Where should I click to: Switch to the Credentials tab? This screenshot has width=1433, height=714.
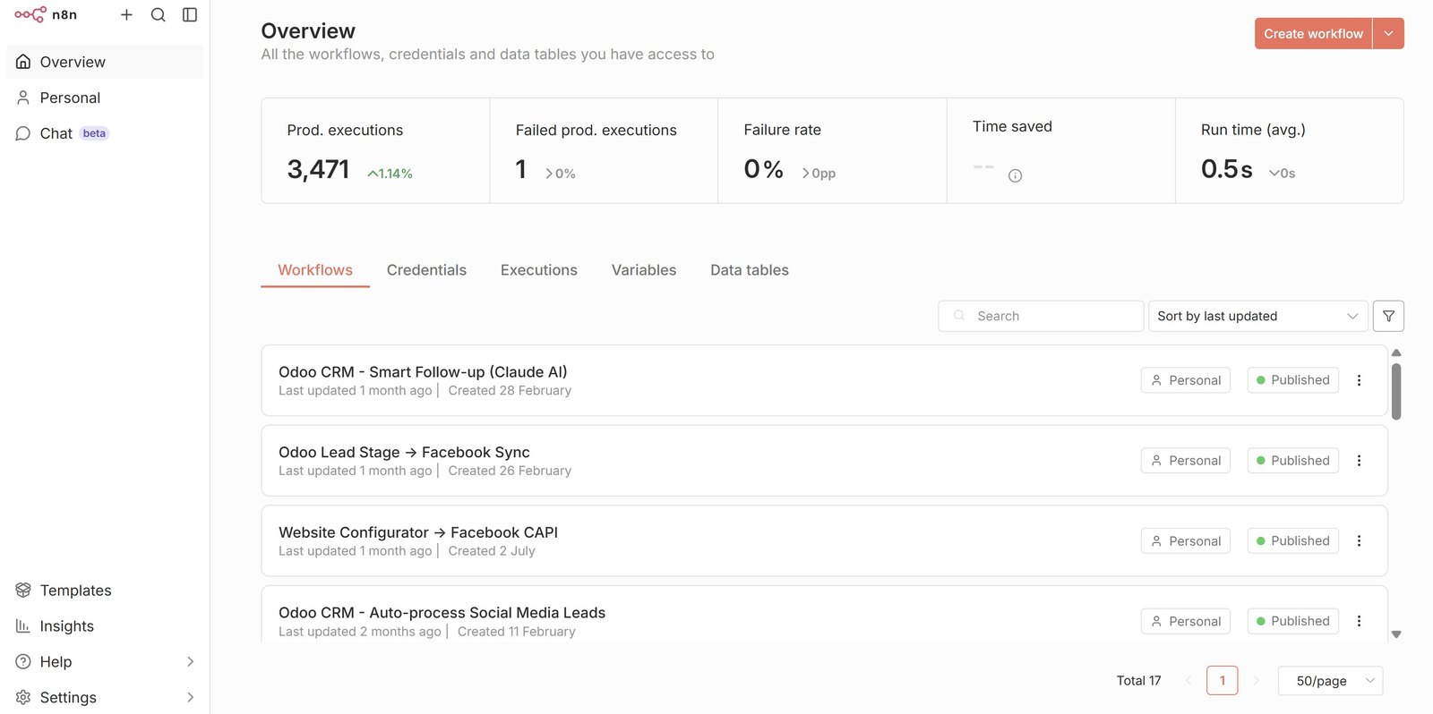click(426, 270)
